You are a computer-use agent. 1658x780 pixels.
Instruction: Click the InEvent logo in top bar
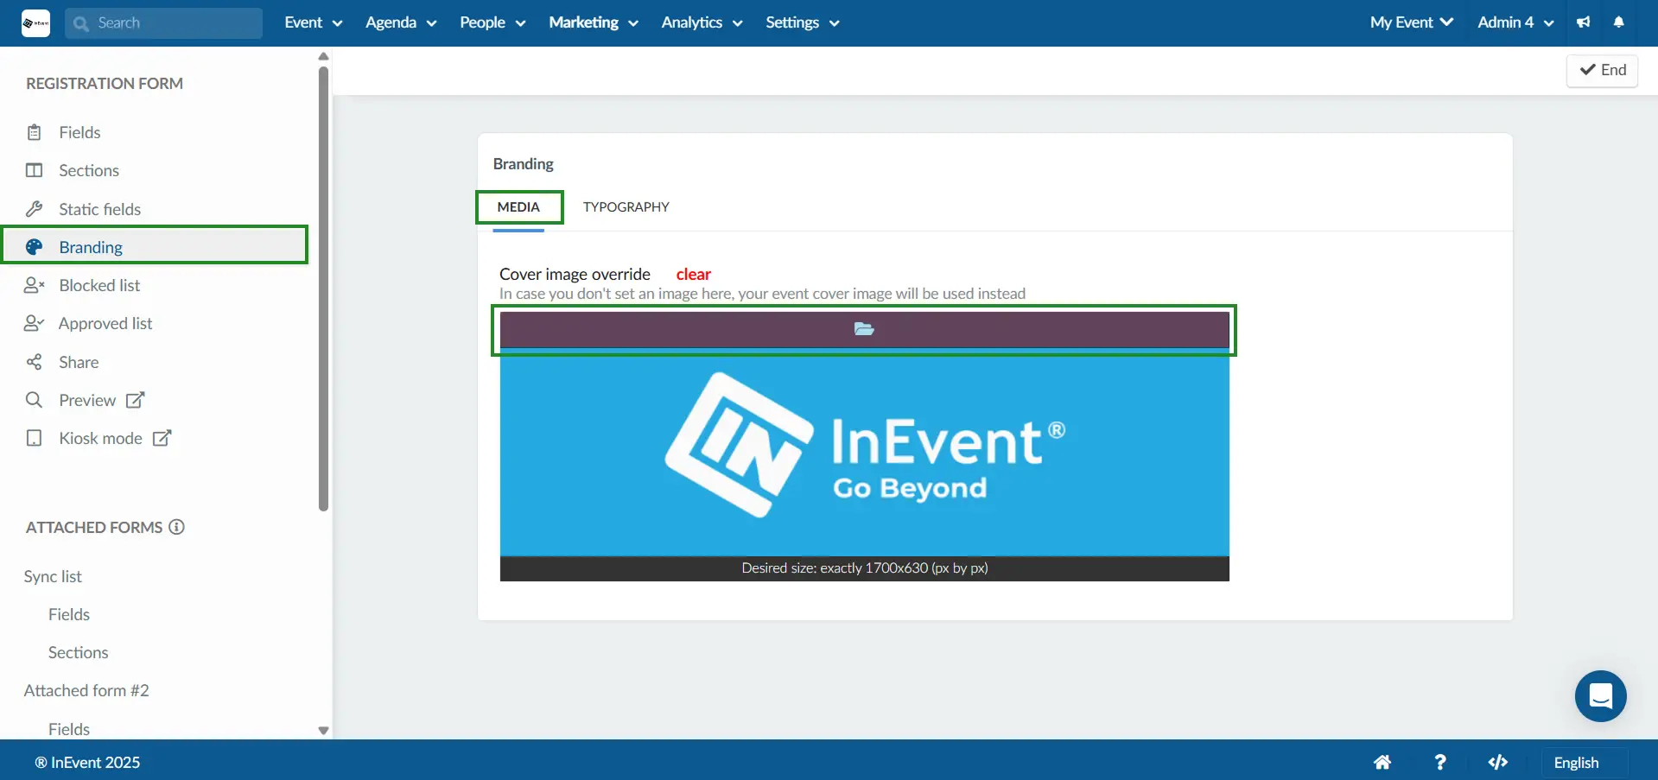(x=35, y=23)
